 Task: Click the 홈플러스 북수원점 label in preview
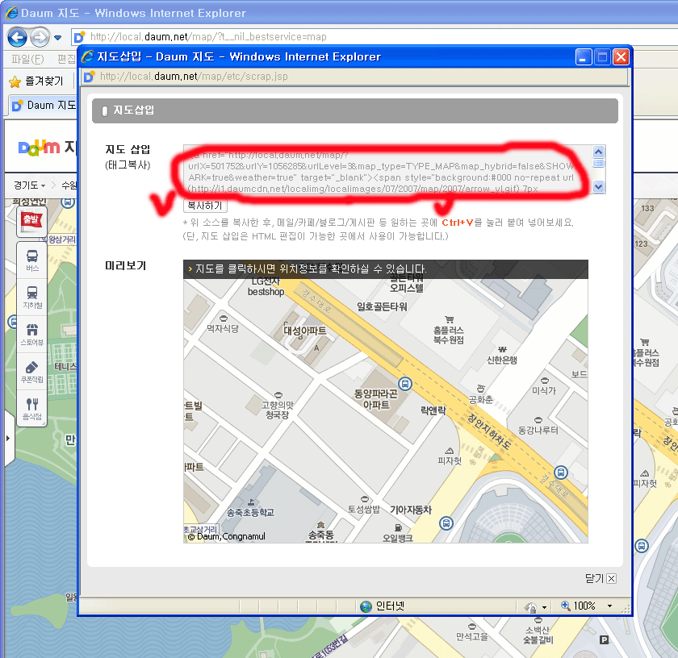[x=449, y=335]
